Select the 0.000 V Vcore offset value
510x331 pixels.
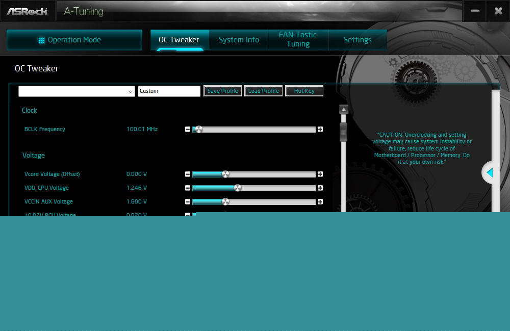pos(137,174)
